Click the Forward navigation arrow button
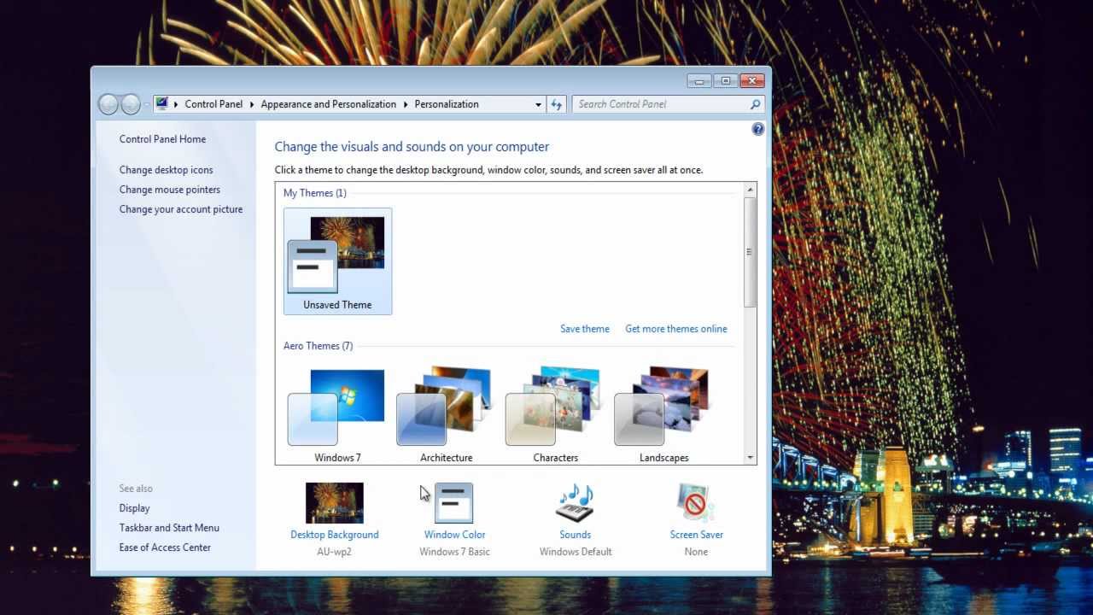The image size is (1093, 615). coord(131,104)
